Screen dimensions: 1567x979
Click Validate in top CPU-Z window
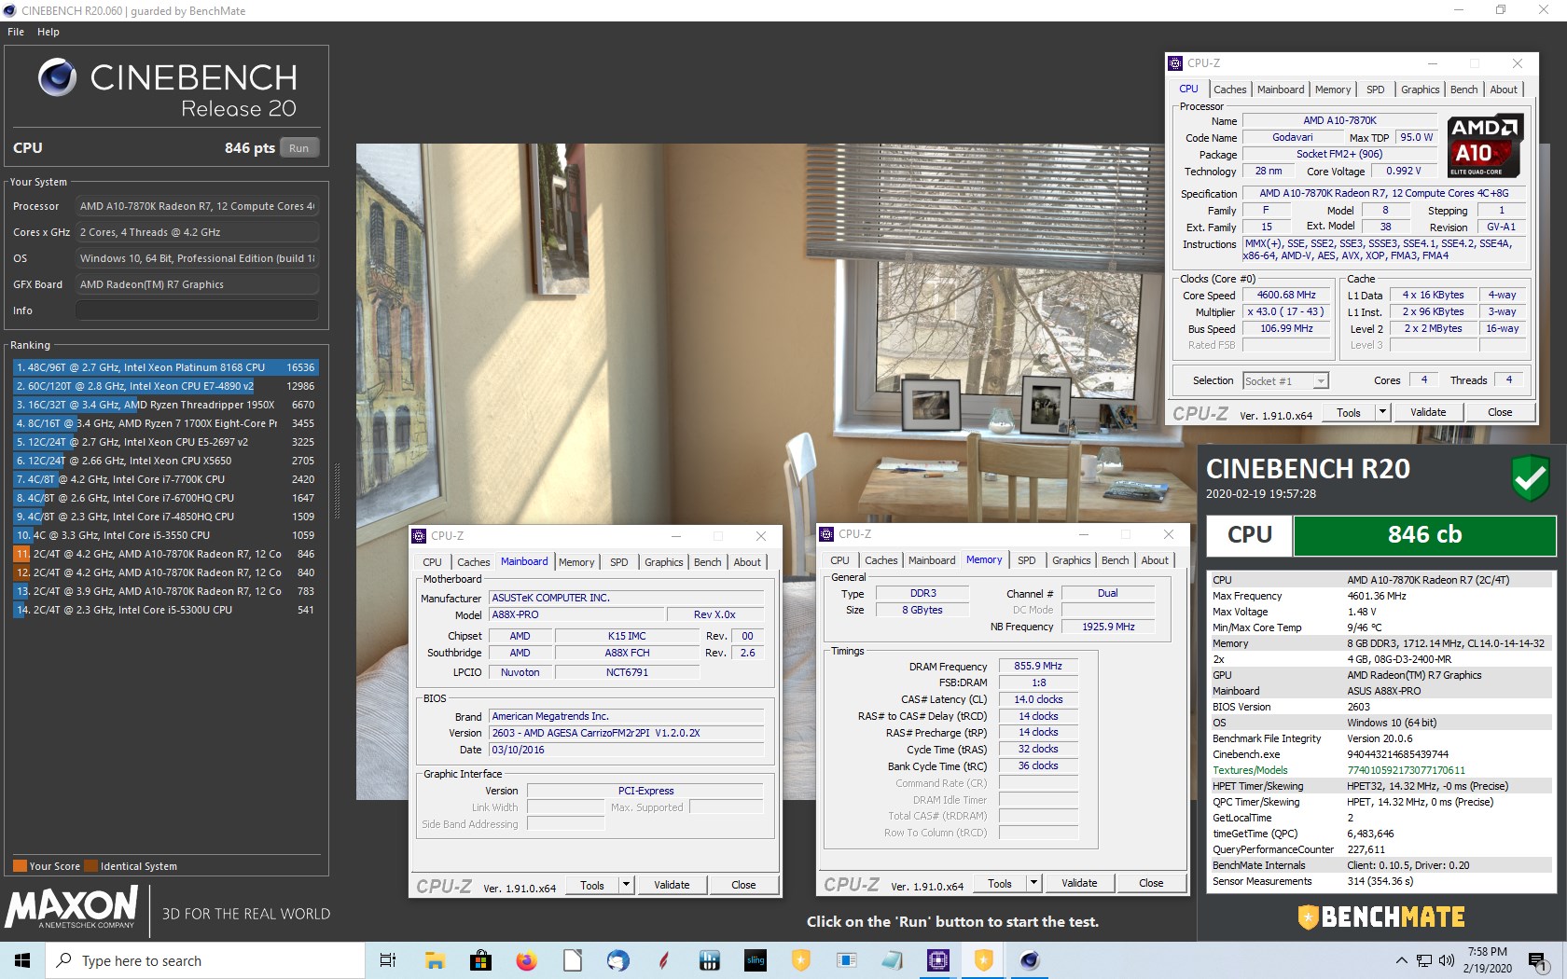tap(1428, 412)
